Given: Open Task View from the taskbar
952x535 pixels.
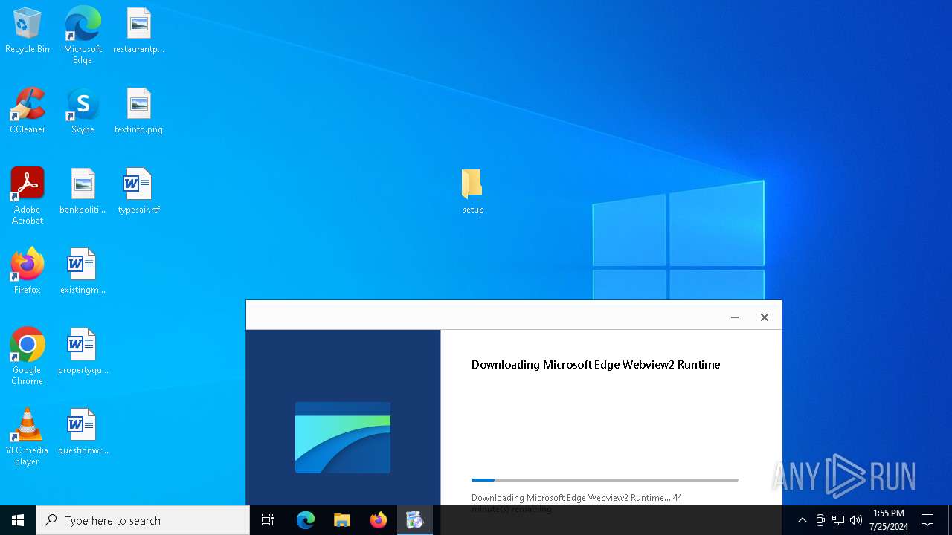Looking at the screenshot, I should click(x=268, y=520).
